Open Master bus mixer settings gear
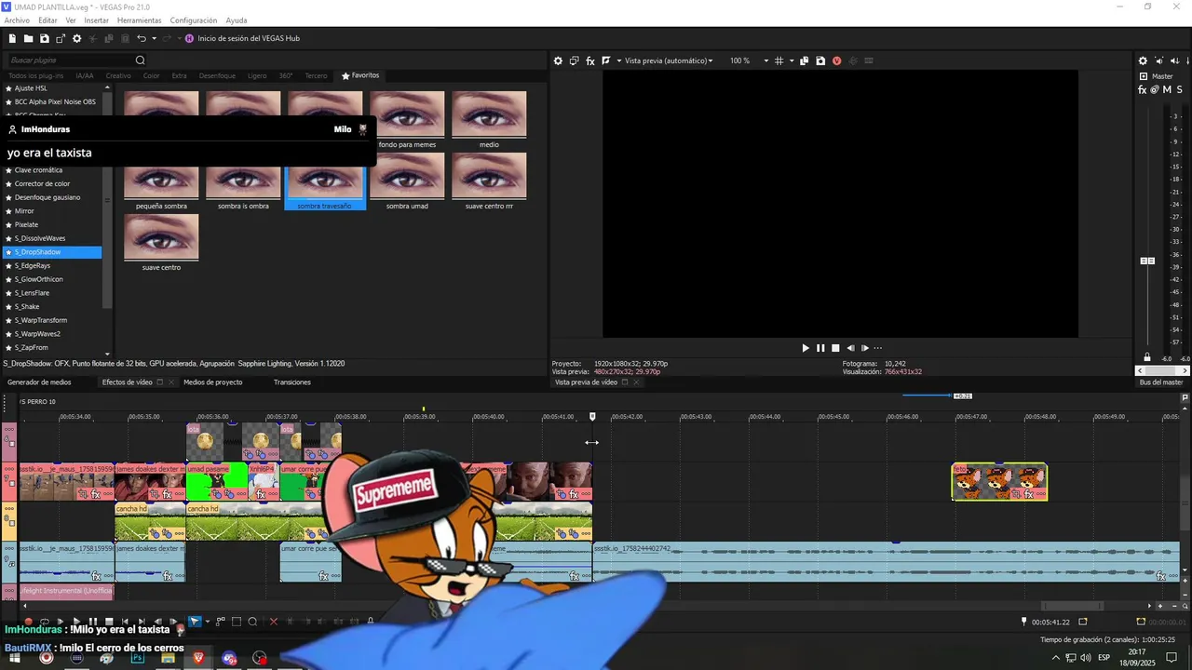 coord(1143,61)
